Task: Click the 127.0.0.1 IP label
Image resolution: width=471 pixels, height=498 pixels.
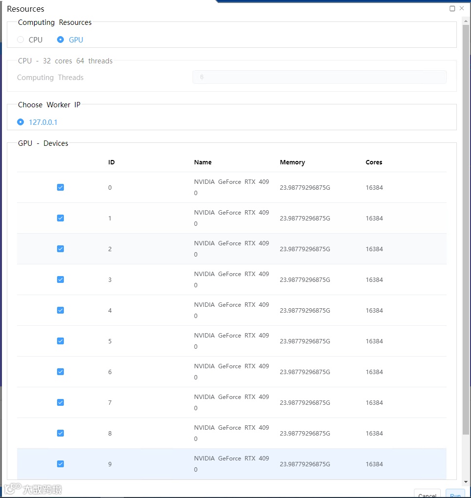Action: pyautogui.click(x=43, y=122)
